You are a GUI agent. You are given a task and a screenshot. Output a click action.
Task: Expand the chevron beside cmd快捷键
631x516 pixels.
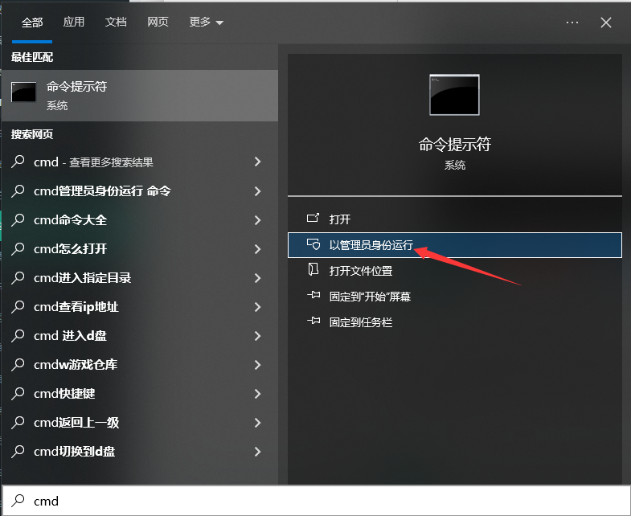(257, 394)
